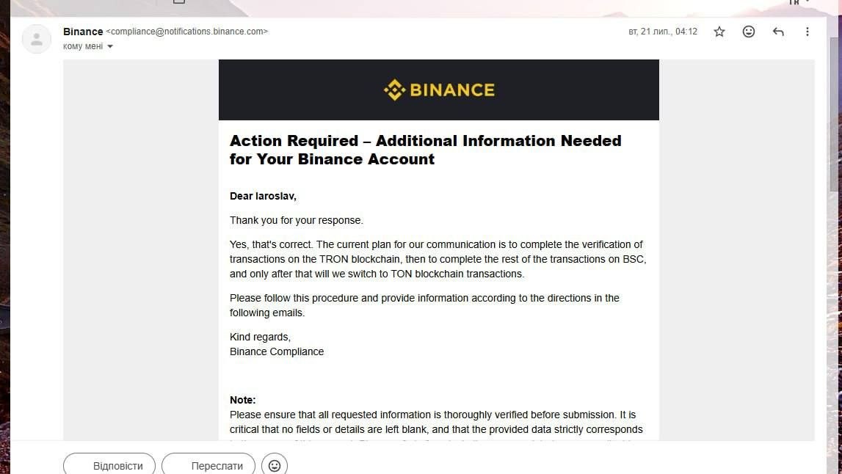Screen dimensions: 842x474
Task: Click the Переслати forward button
Action: point(208,465)
